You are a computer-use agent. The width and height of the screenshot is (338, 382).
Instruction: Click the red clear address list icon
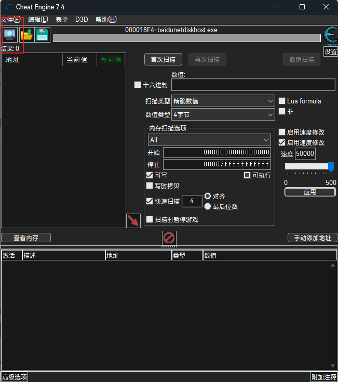point(169,238)
